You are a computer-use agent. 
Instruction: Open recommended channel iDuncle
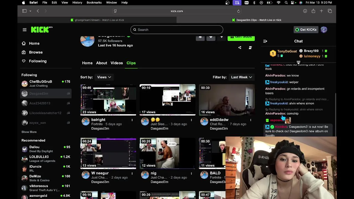point(46,168)
